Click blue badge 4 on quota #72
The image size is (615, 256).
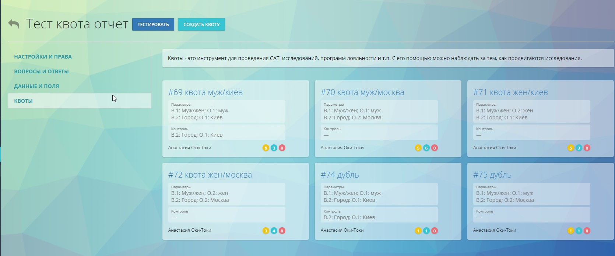coord(274,231)
